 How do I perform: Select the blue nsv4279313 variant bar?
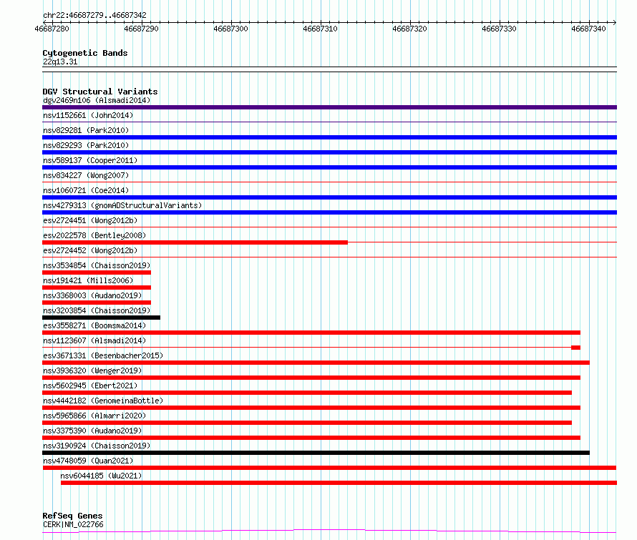coord(329,212)
